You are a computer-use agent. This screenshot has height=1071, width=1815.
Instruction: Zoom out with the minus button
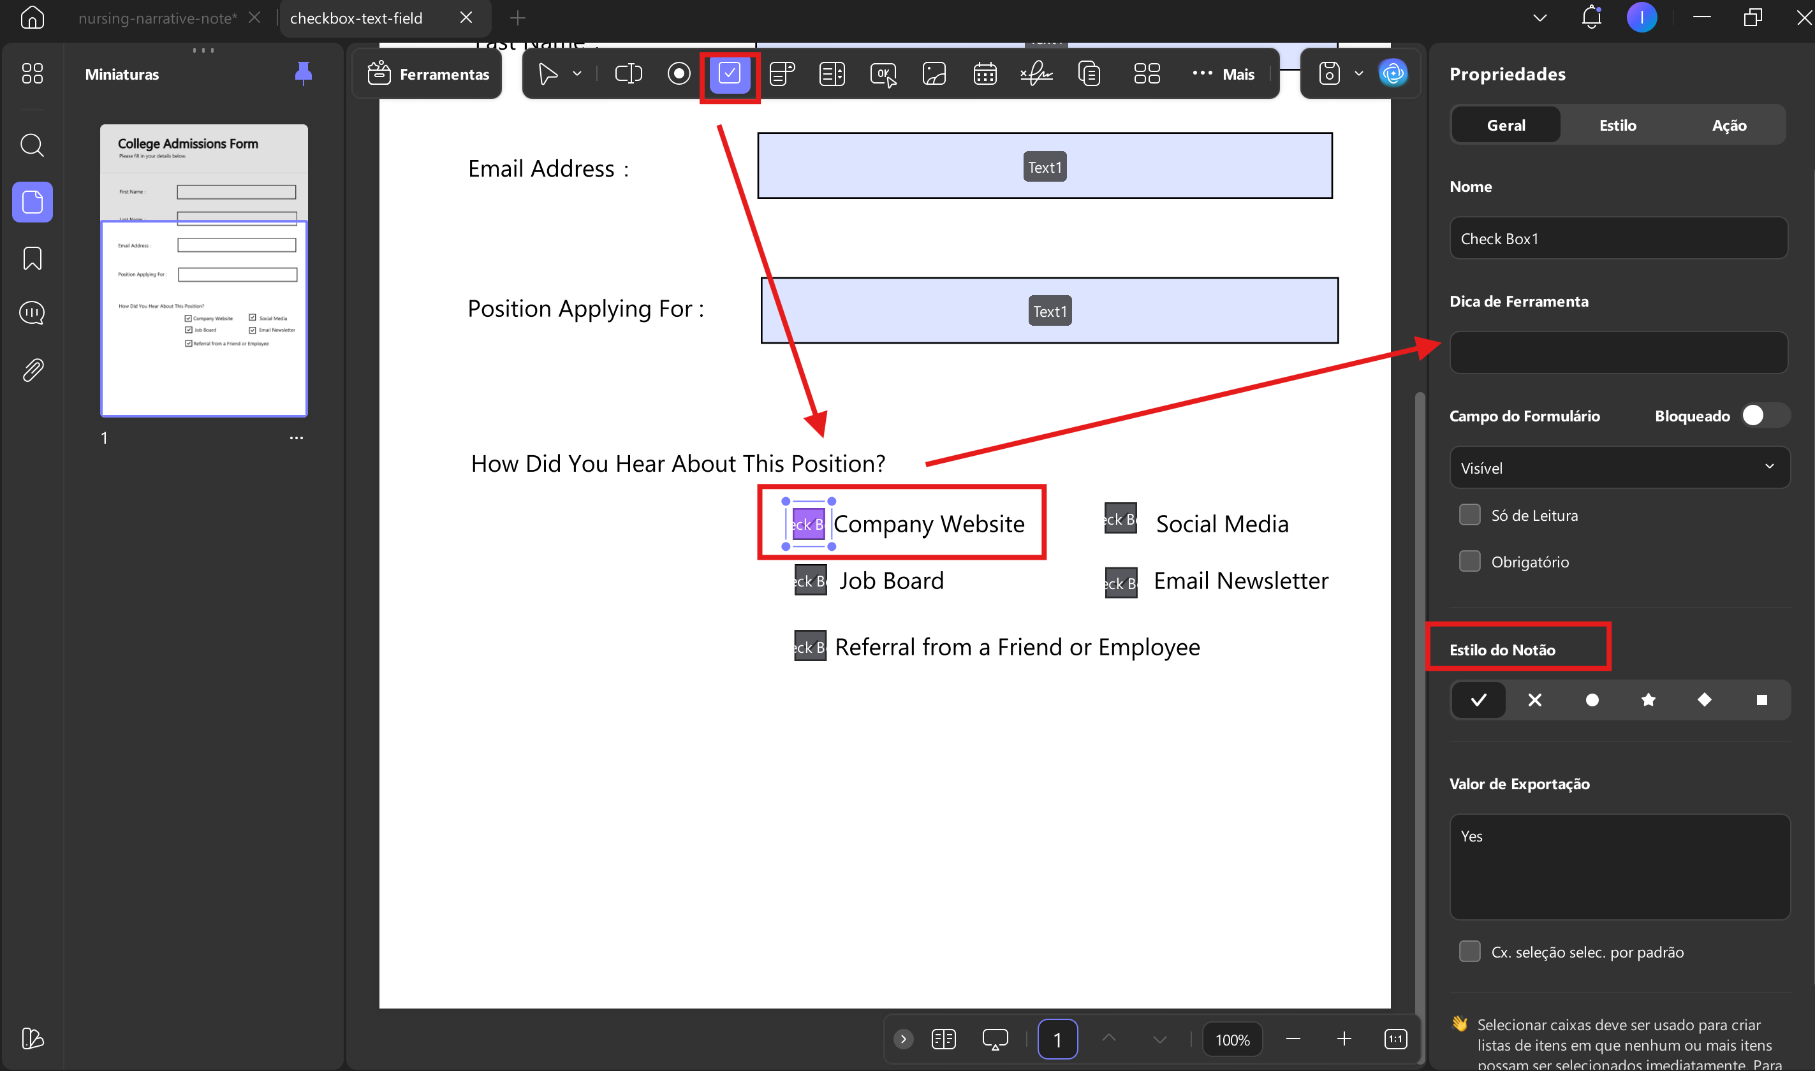1293,1039
